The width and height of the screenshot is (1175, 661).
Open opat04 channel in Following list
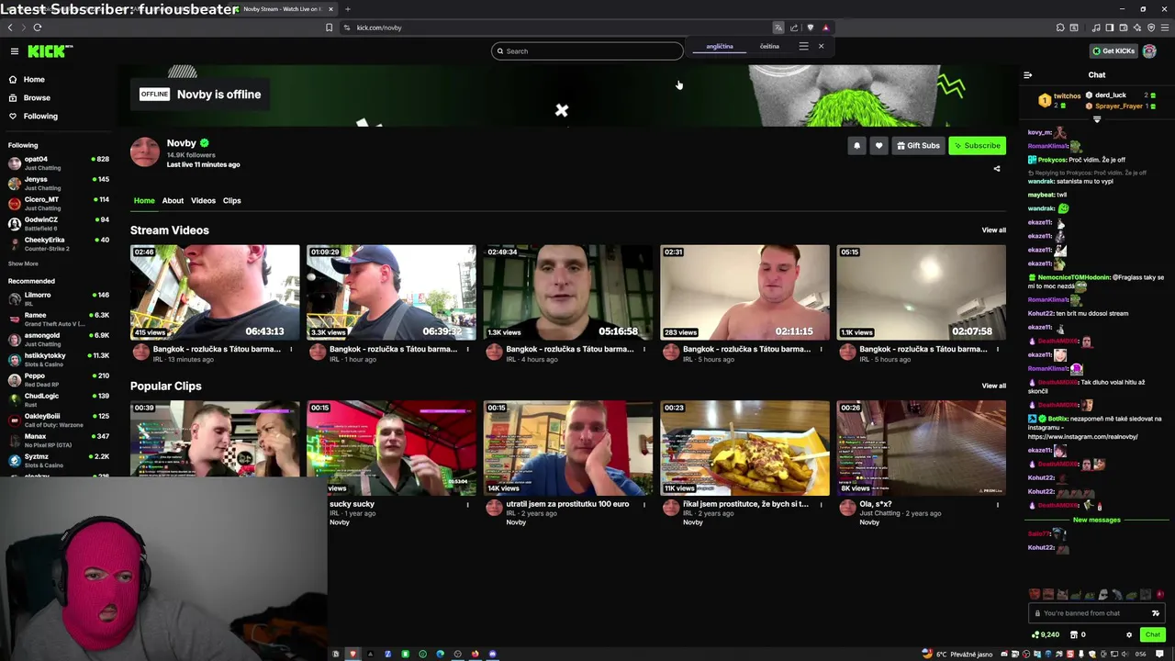click(x=58, y=162)
